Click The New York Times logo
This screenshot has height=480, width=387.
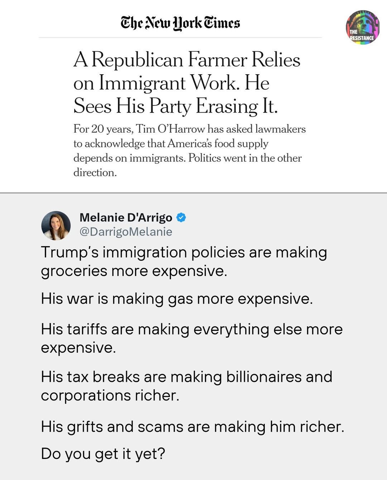click(x=180, y=23)
